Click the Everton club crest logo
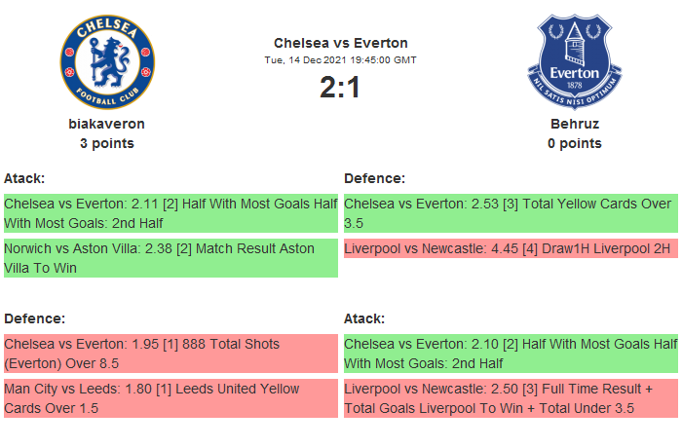Image resolution: width=682 pixels, height=448 pixels. coord(574,60)
